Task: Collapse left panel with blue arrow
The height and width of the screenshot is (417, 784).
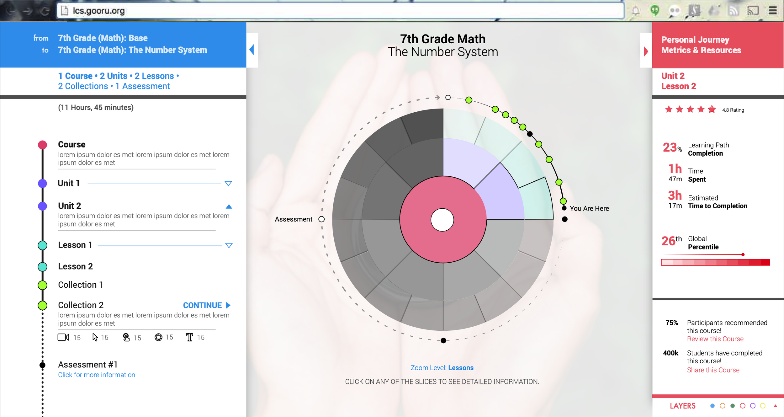Action: (252, 50)
